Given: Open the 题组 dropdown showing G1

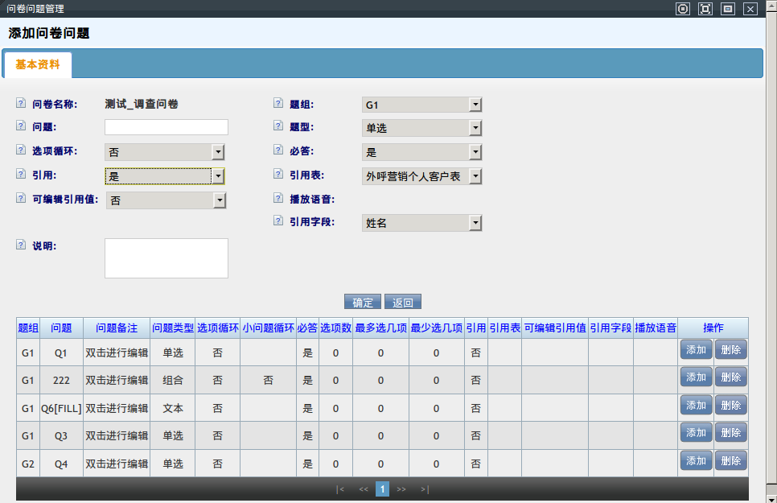Looking at the screenshot, I should pos(421,105).
